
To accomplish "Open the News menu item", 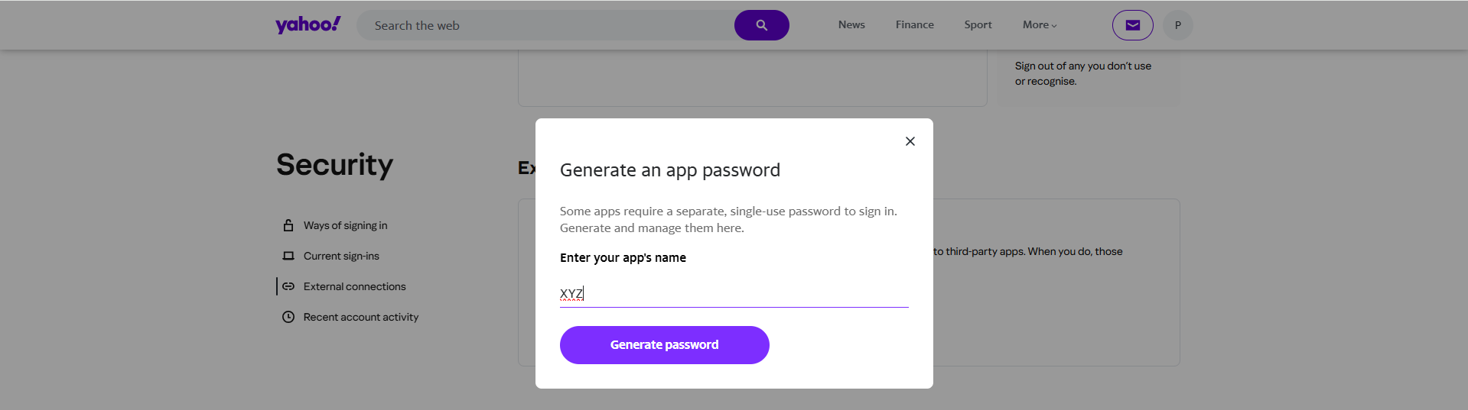I will click(x=851, y=25).
